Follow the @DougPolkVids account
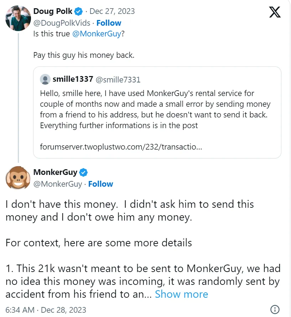This screenshot has height=317, width=291. point(109,23)
